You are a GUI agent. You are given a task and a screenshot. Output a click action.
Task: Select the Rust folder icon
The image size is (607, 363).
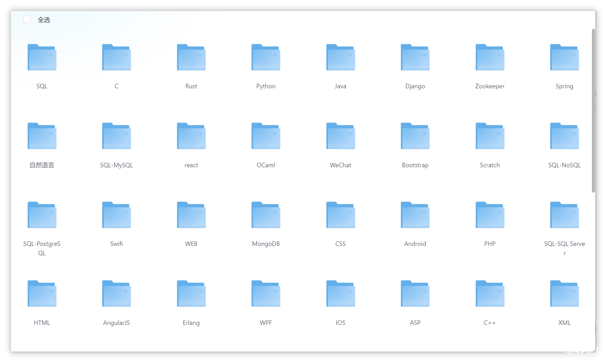191,57
